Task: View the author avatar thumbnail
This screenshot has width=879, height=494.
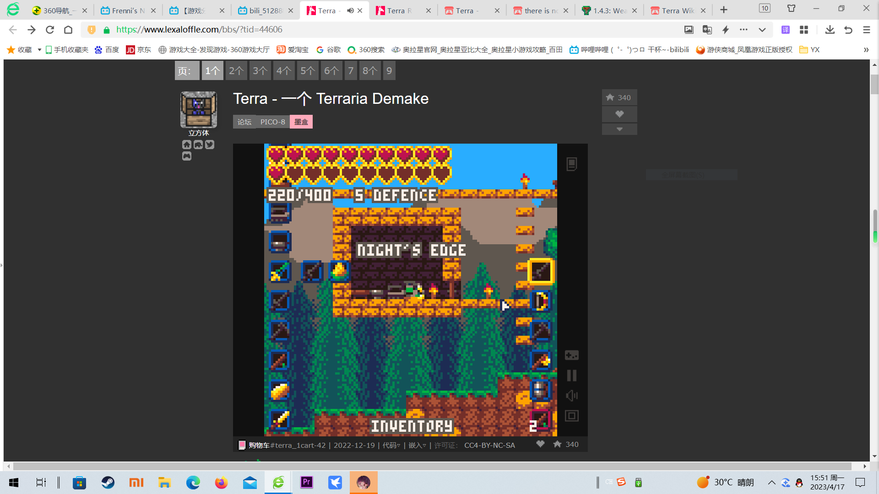Action: pyautogui.click(x=198, y=110)
